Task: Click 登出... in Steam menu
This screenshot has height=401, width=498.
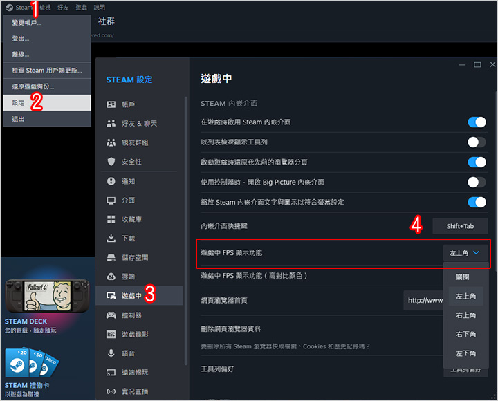Action: [x=47, y=39]
